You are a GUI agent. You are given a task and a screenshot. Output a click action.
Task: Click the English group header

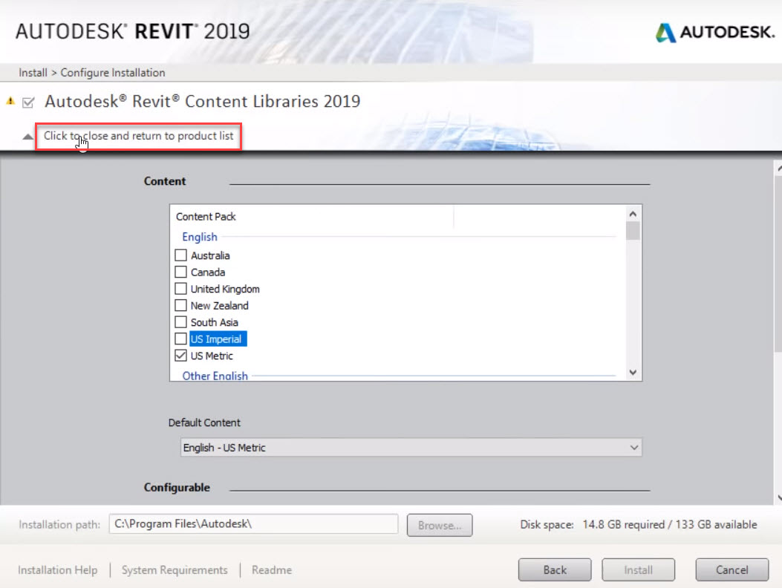200,237
